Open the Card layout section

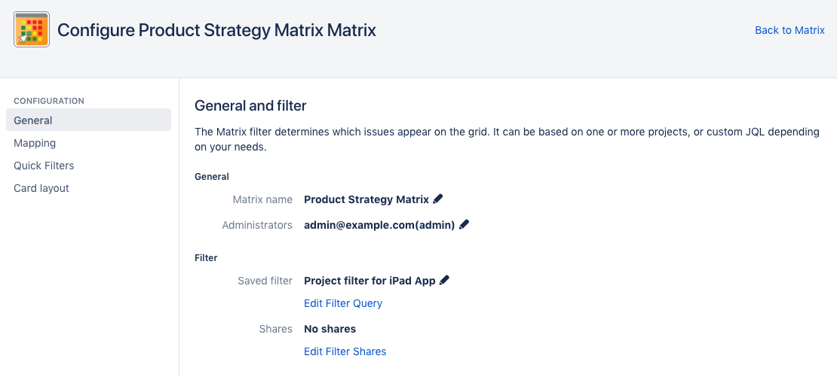tap(41, 188)
